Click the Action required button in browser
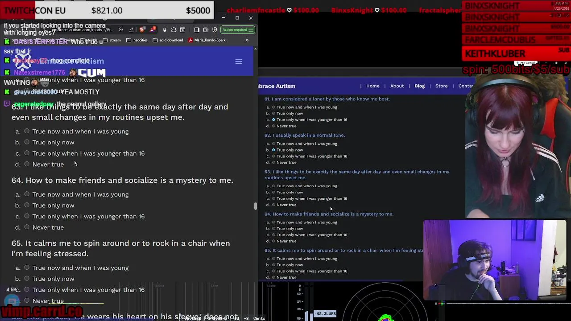This screenshot has width=571, height=321. click(x=238, y=30)
